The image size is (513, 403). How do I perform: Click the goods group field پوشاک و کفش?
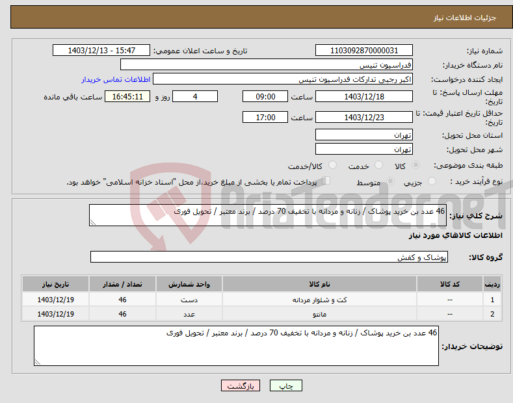[269, 257]
